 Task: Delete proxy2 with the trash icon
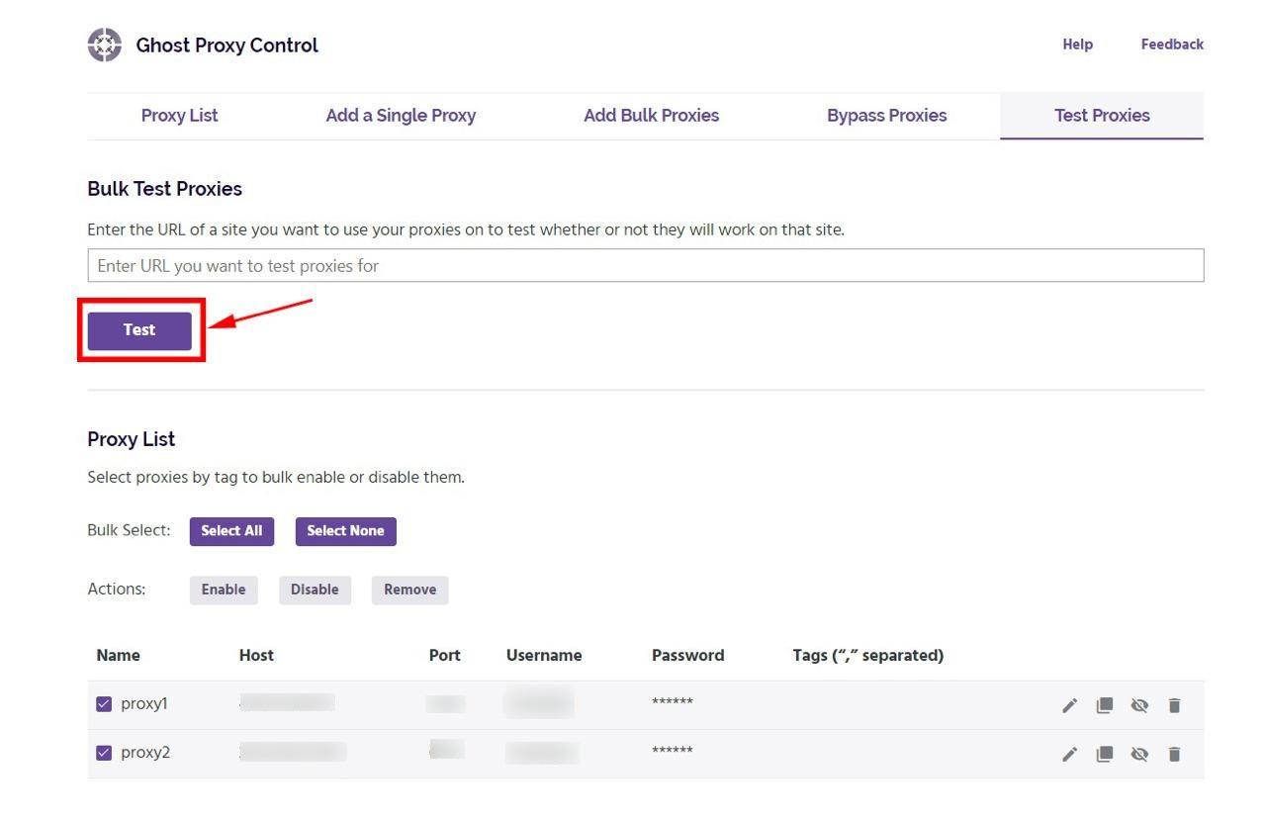click(1174, 754)
